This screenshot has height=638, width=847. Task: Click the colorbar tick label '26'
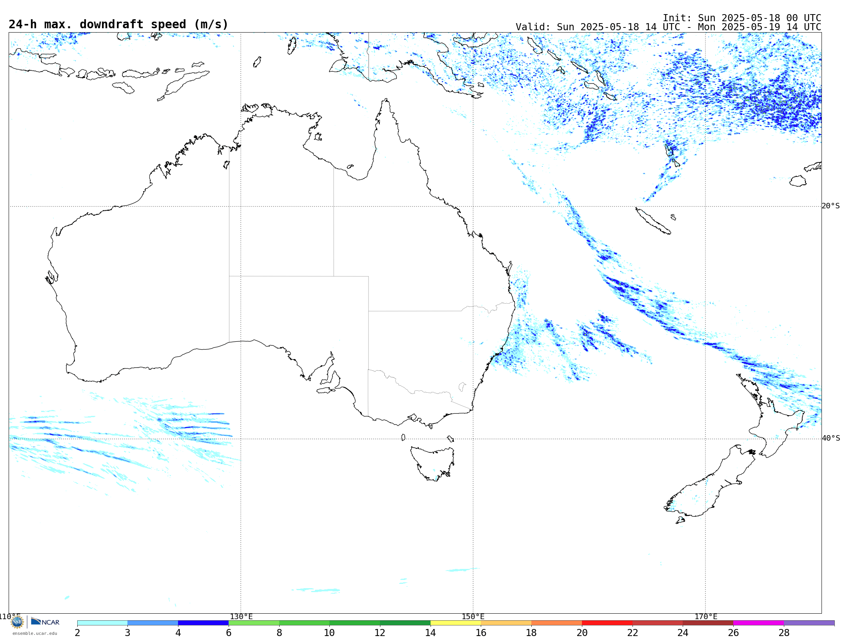(x=733, y=633)
